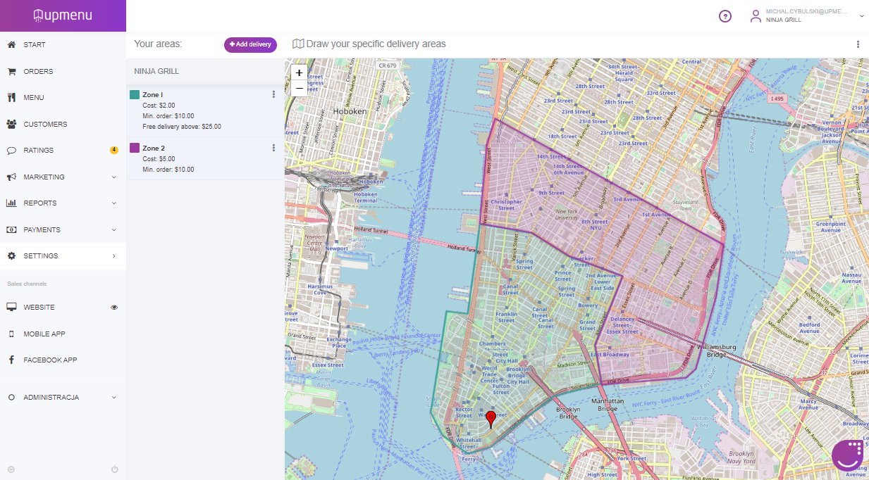
Task: Open Zone 1 options menu
Action: pos(273,94)
